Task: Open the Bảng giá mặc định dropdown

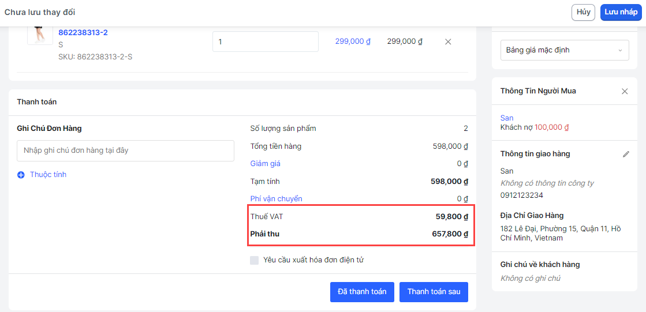Action: pyautogui.click(x=564, y=50)
